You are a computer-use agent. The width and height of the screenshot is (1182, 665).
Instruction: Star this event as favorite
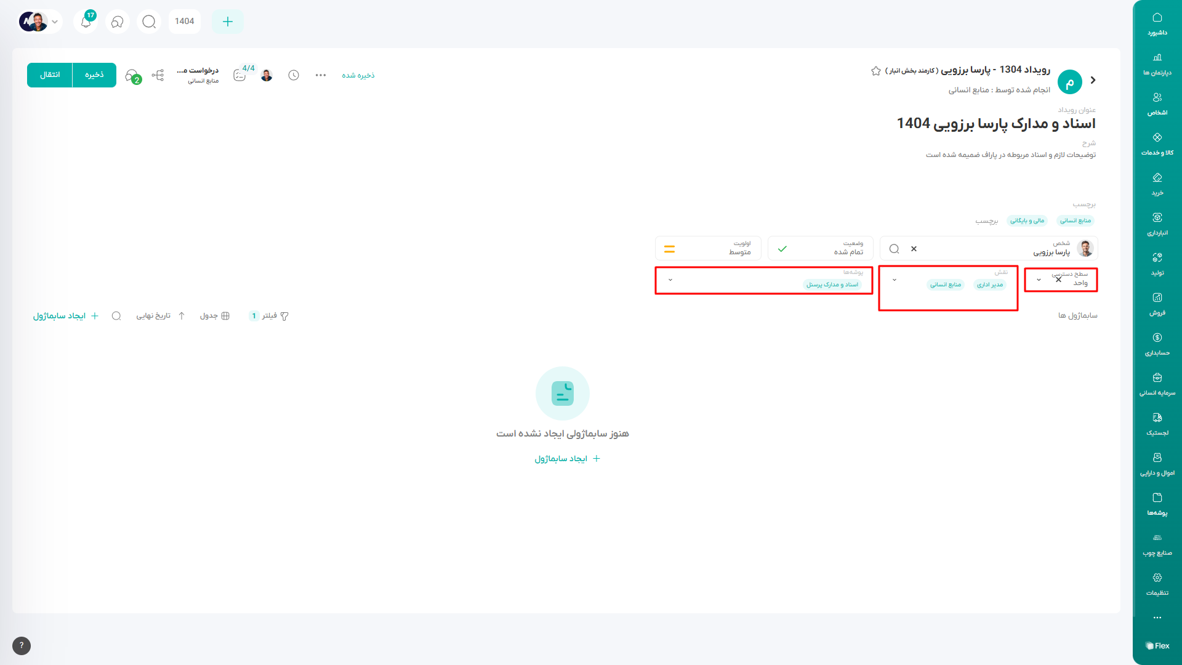click(x=876, y=71)
